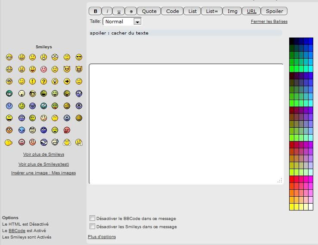Insert the yellow smiley facing sideways
Screen dimensions: 318x245
click(x=9, y=142)
